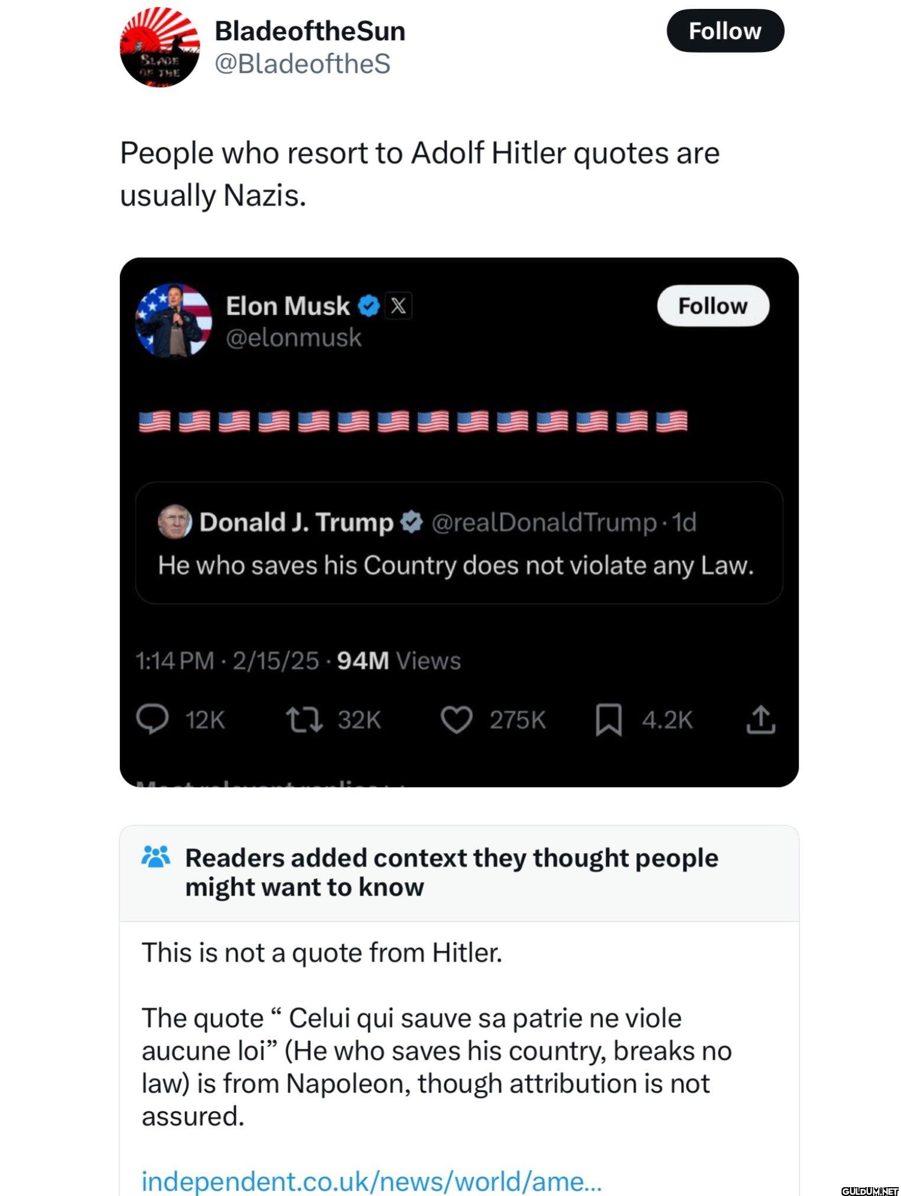The height and width of the screenshot is (1196, 901).
Task: Click the 94M Views count
Action: click(399, 661)
